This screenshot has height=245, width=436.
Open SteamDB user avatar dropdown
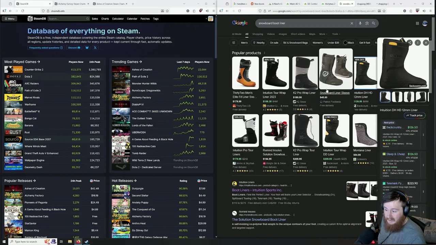pos(210,19)
